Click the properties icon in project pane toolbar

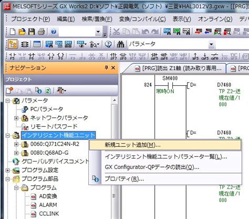(x=38, y=91)
